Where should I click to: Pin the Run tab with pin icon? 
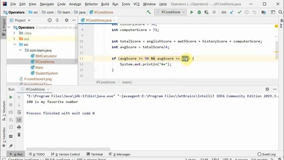pos(11,146)
